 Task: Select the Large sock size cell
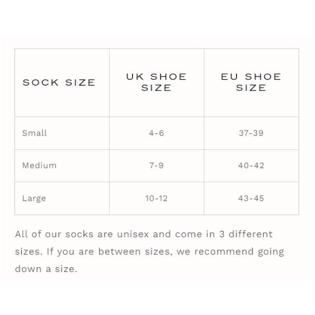[34, 198]
